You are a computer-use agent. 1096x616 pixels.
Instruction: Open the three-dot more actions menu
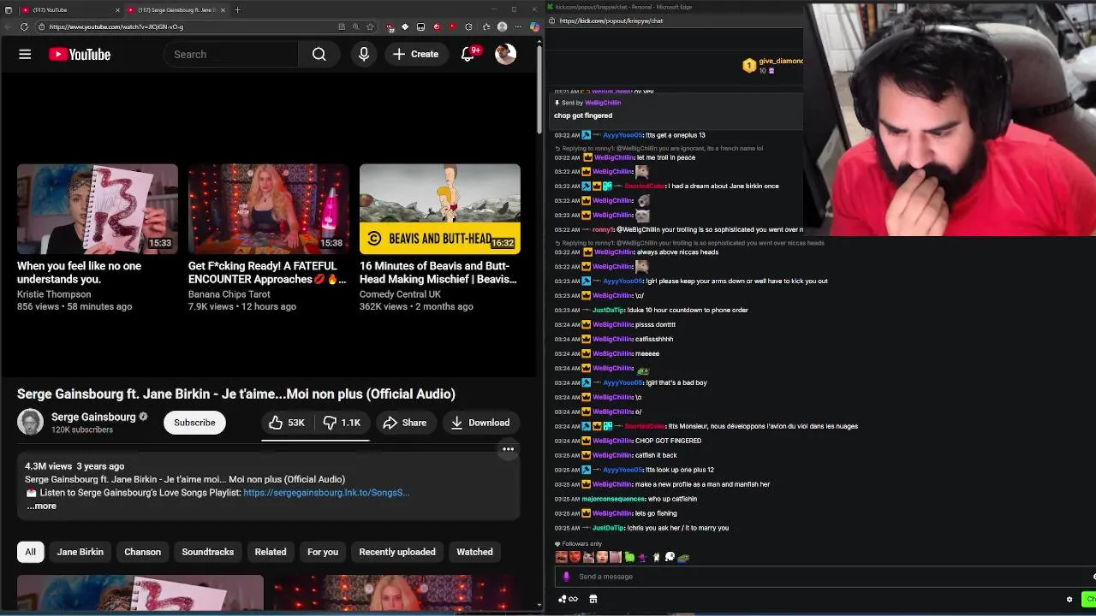[x=508, y=449]
